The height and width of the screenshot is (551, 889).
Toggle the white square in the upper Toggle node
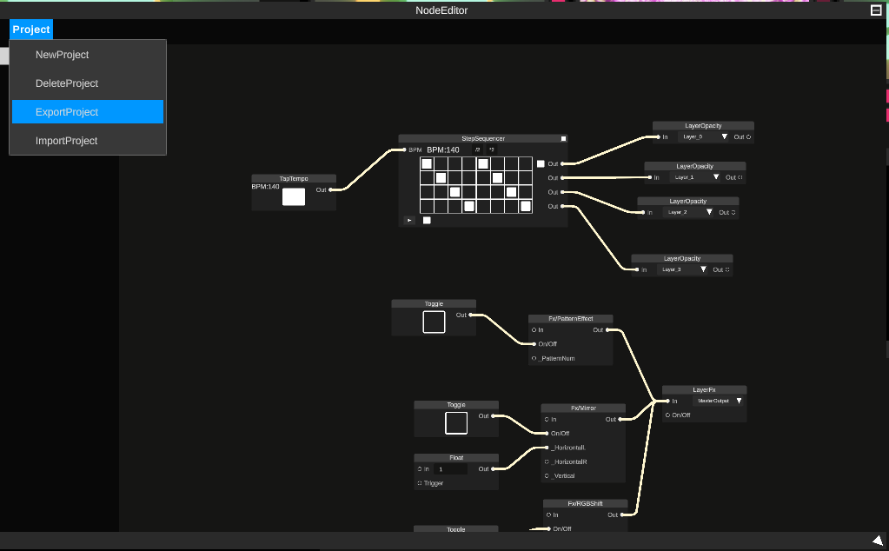tap(434, 322)
